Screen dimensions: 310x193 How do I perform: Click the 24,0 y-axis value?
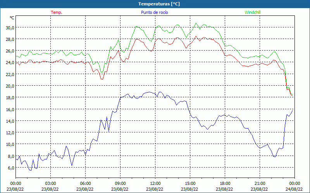coord(10,63)
